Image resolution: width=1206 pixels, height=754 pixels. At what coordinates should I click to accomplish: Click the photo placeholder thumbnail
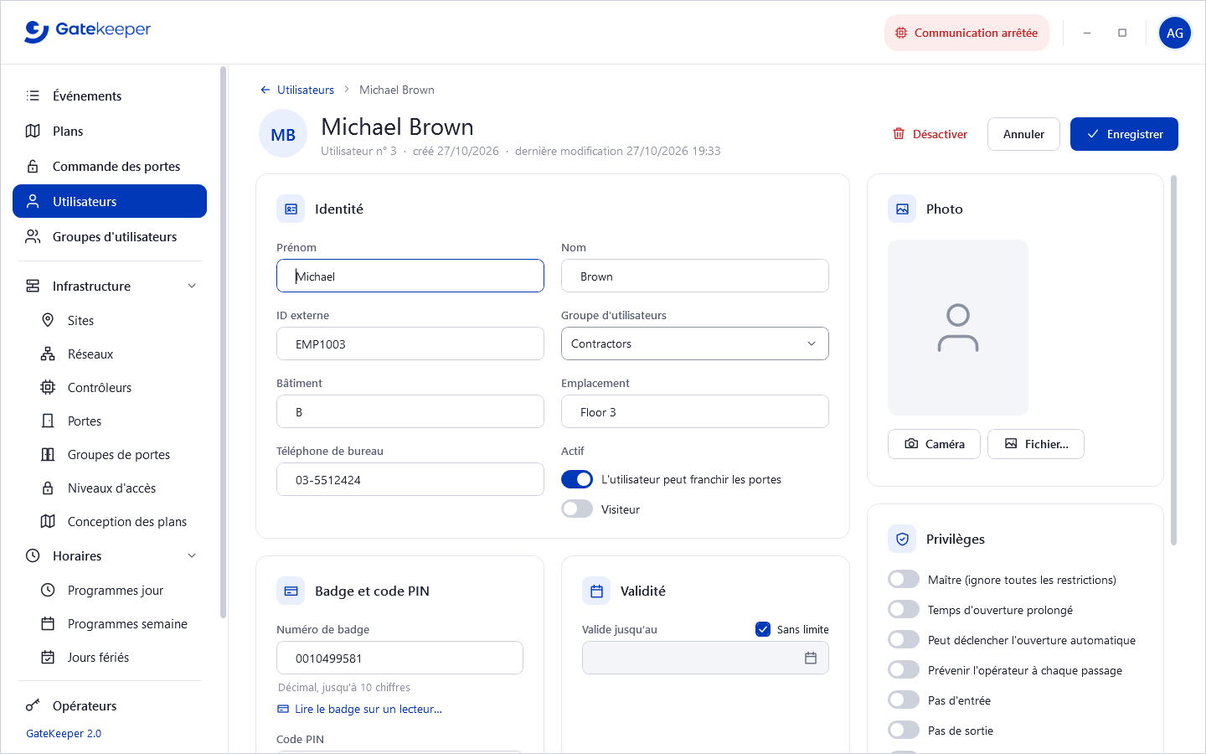pyautogui.click(x=958, y=328)
